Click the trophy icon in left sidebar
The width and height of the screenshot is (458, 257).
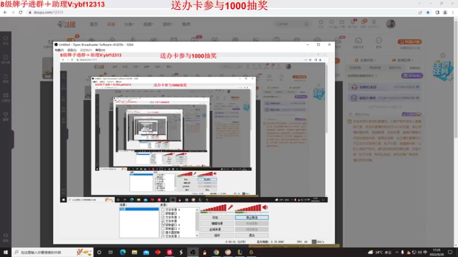pyautogui.click(x=6, y=115)
